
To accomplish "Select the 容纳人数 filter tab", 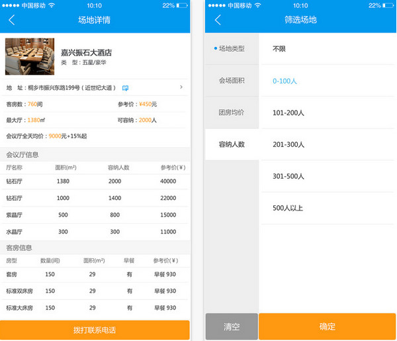I will [232, 144].
